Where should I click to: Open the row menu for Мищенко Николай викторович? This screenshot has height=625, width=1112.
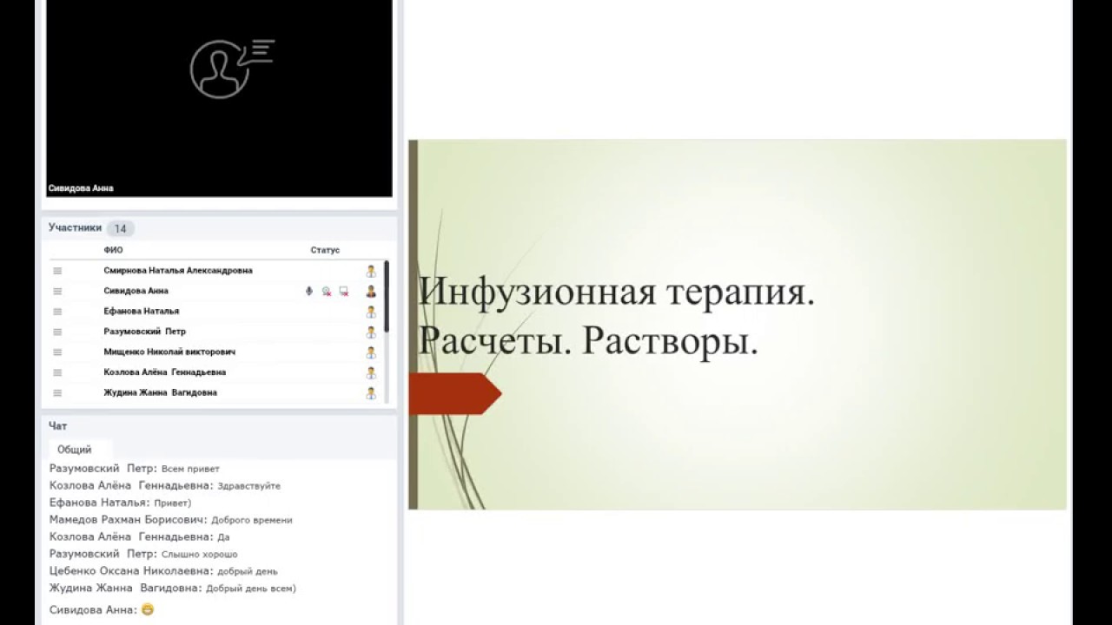57,352
